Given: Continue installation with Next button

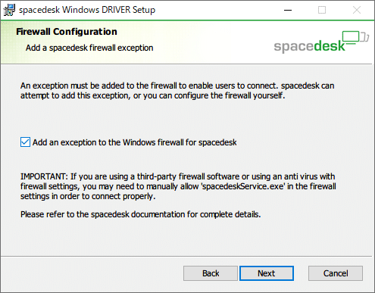Looking at the screenshot, I should 267,273.
